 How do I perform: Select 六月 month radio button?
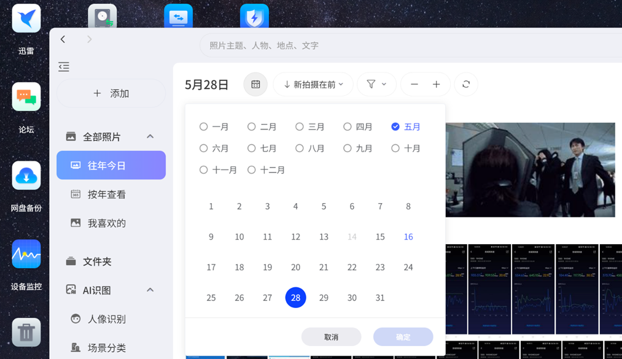[203, 148]
